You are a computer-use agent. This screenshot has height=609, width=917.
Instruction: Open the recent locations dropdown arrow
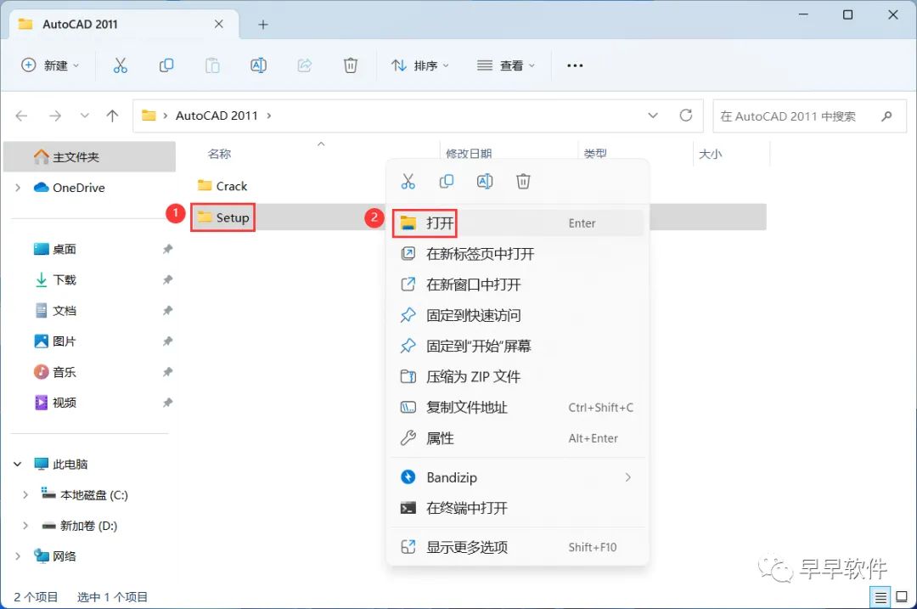tap(85, 116)
